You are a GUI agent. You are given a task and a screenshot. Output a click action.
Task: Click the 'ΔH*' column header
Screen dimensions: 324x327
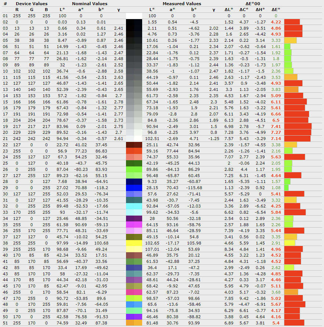(x=260, y=10)
